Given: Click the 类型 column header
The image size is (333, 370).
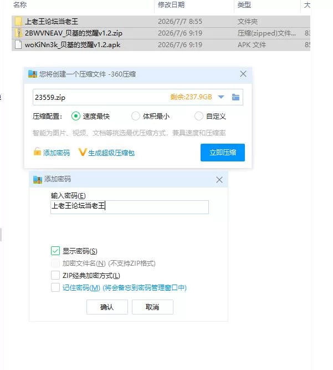Looking at the screenshot, I should [244, 5].
